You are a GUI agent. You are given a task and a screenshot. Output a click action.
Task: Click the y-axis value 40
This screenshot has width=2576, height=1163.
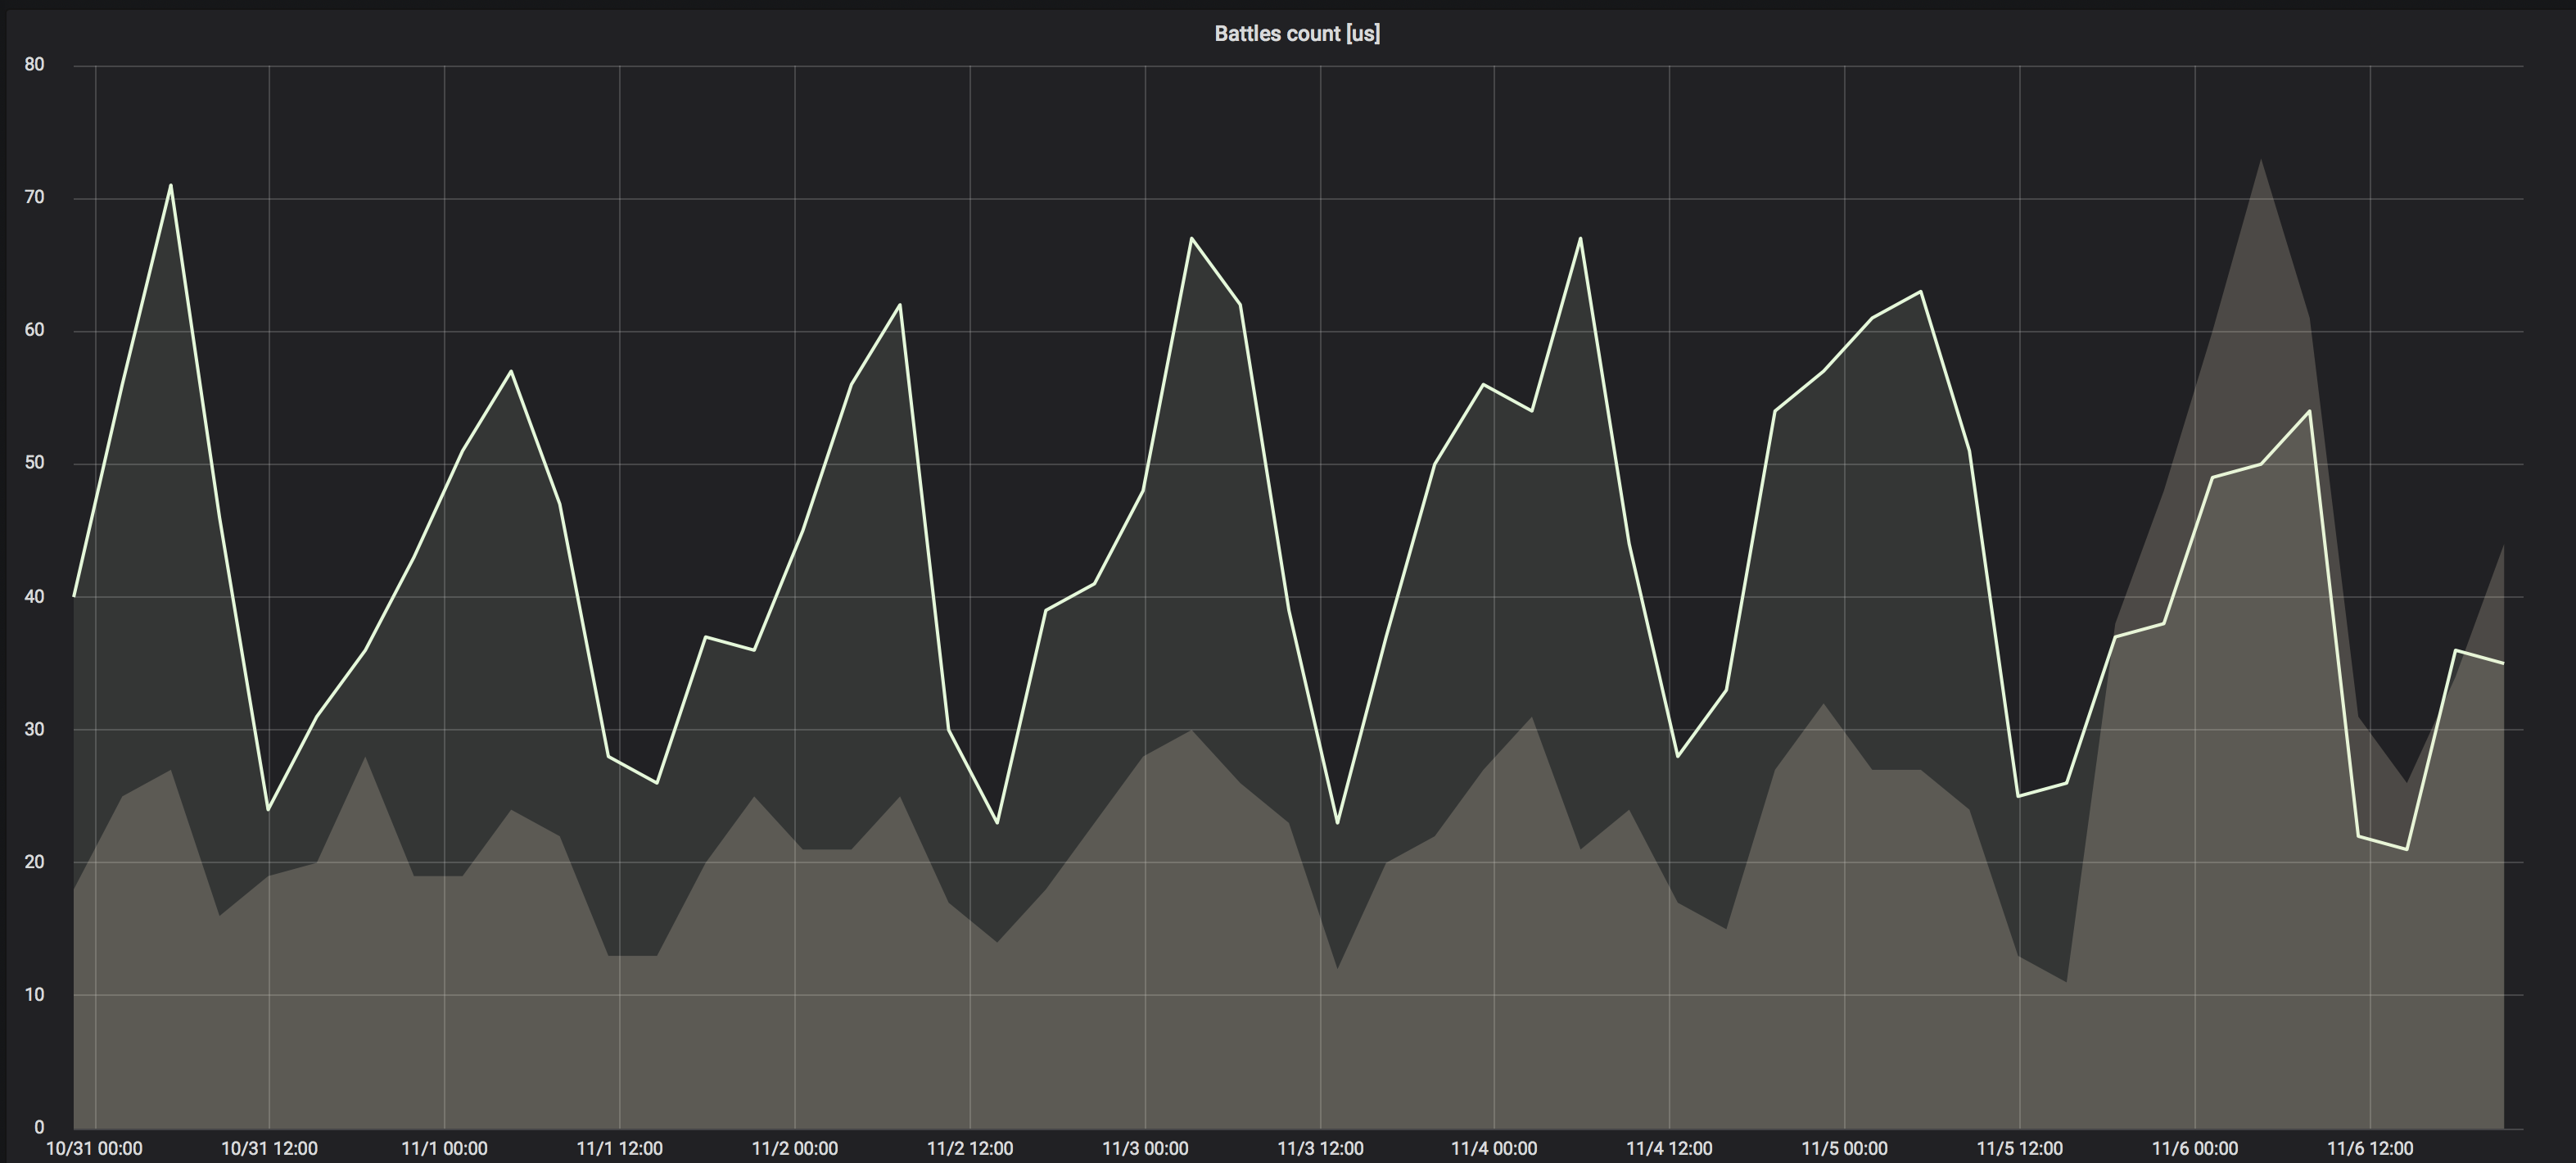point(34,596)
